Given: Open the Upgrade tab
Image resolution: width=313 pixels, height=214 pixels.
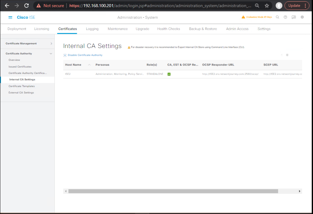Looking at the screenshot, I should pyautogui.click(x=142, y=29).
